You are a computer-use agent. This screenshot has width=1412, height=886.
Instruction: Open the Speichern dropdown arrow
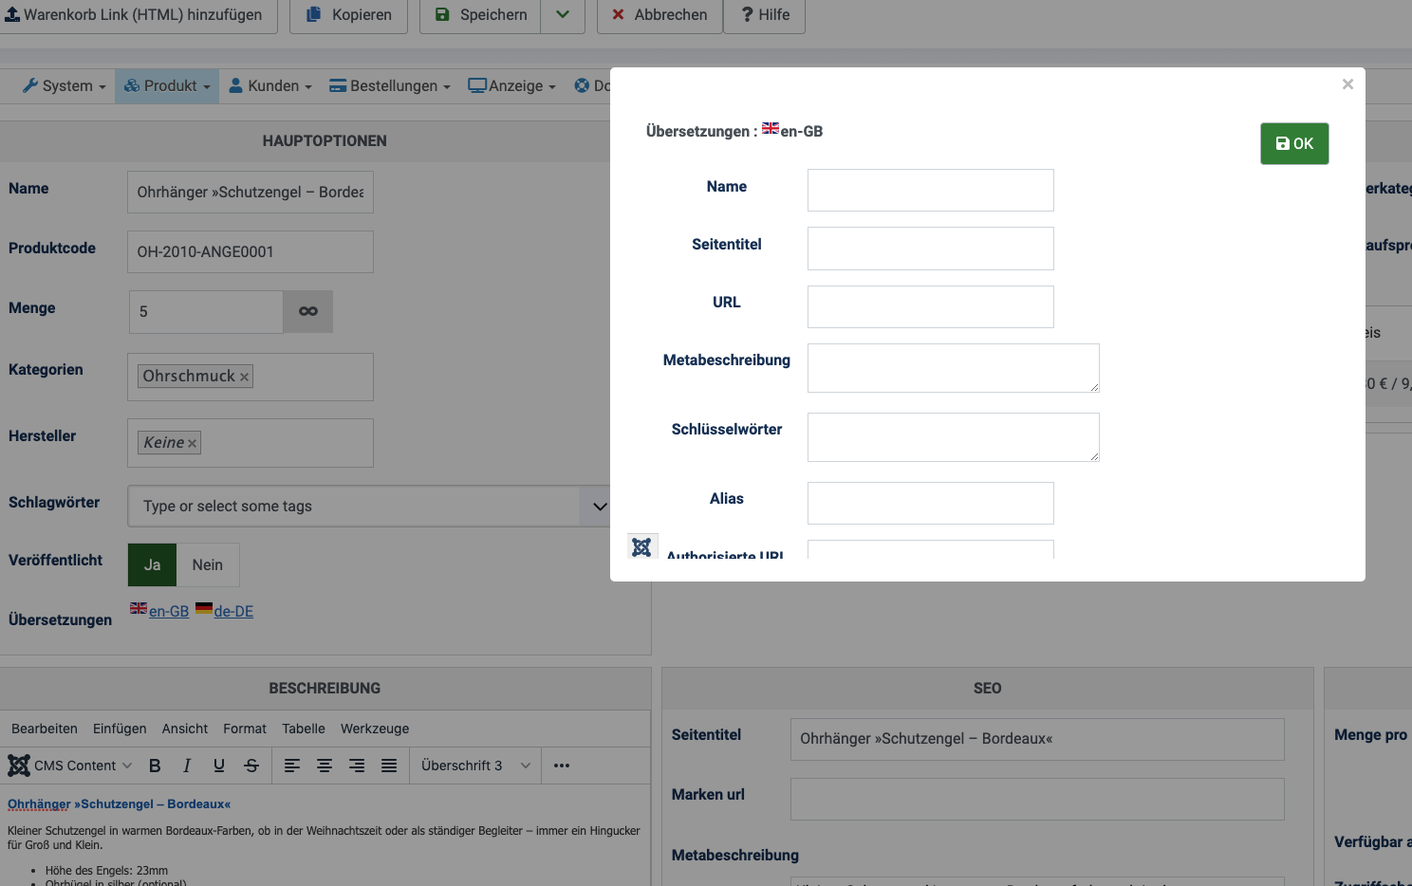pyautogui.click(x=563, y=15)
